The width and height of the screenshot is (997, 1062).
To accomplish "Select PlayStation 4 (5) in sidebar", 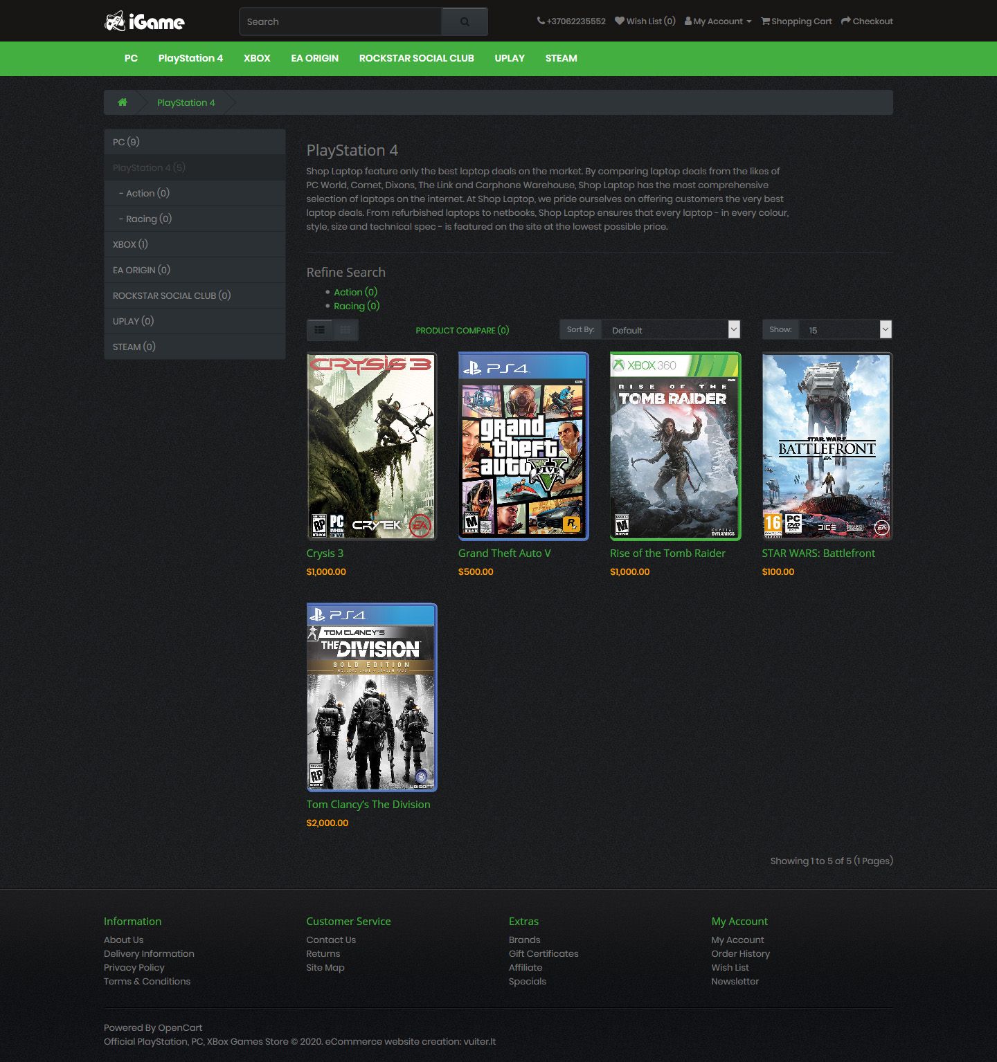I will click(x=195, y=167).
